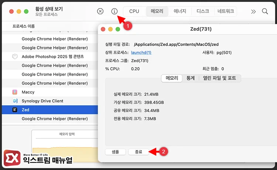This screenshot has height=170, width=277.
Task: Select the Chrome Helper row above Adobe Photoshop
Action: point(50,48)
